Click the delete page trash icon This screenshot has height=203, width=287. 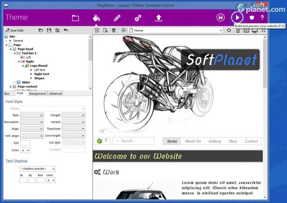tap(114, 30)
